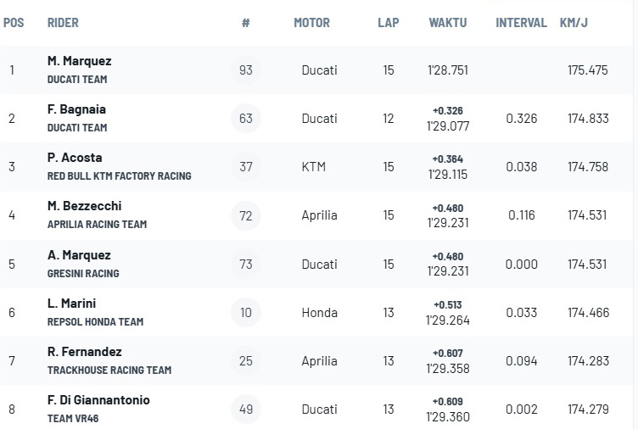638x429 pixels.
Task: Click the F. Di Giannantonio rider name
Action: 98,400
